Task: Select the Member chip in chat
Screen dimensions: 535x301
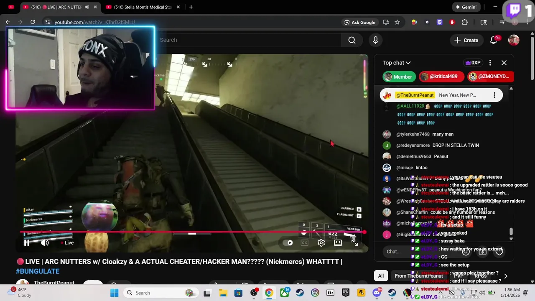Action: point(398,77)
